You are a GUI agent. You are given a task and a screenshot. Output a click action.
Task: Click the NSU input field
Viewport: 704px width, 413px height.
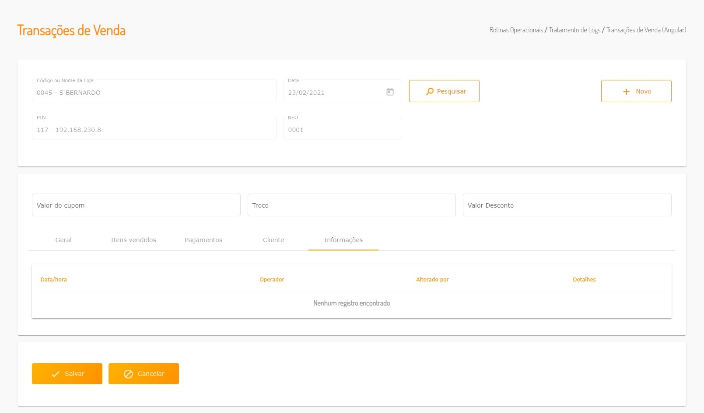(x=343, y=128)
